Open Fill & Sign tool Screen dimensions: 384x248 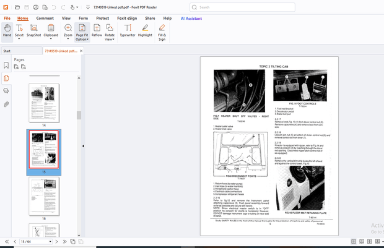[162, 32]
